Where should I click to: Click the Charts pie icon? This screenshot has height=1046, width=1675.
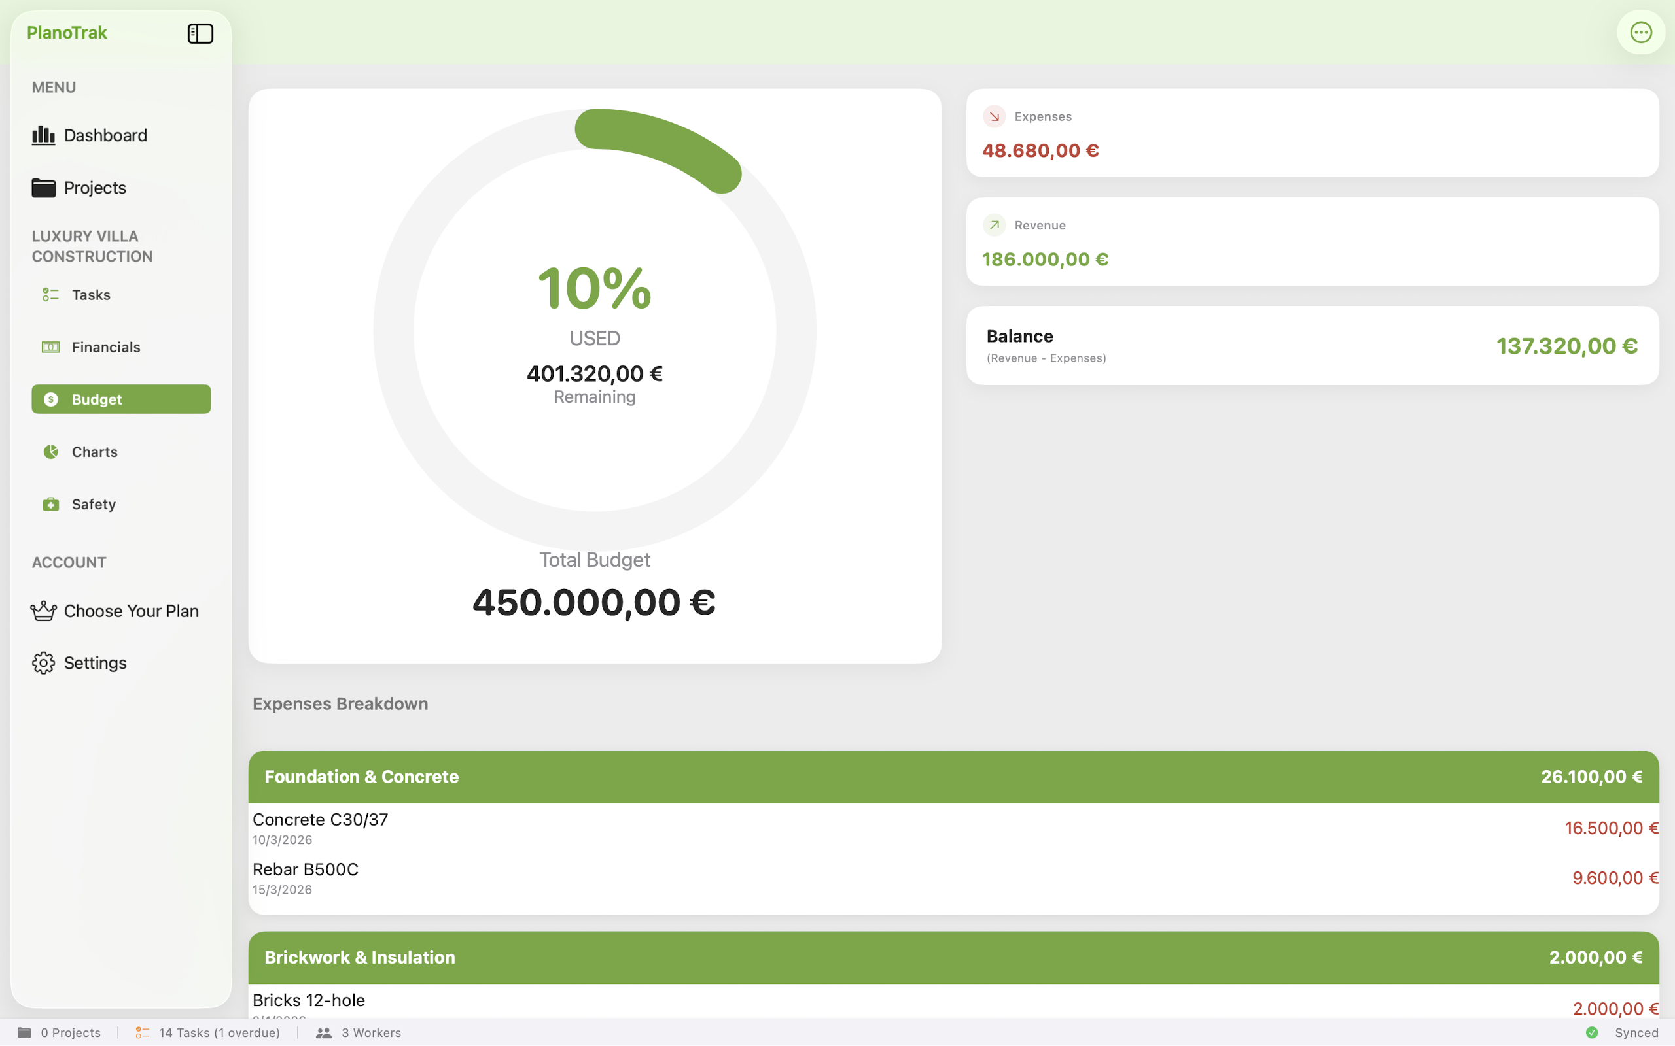[50, 452]
